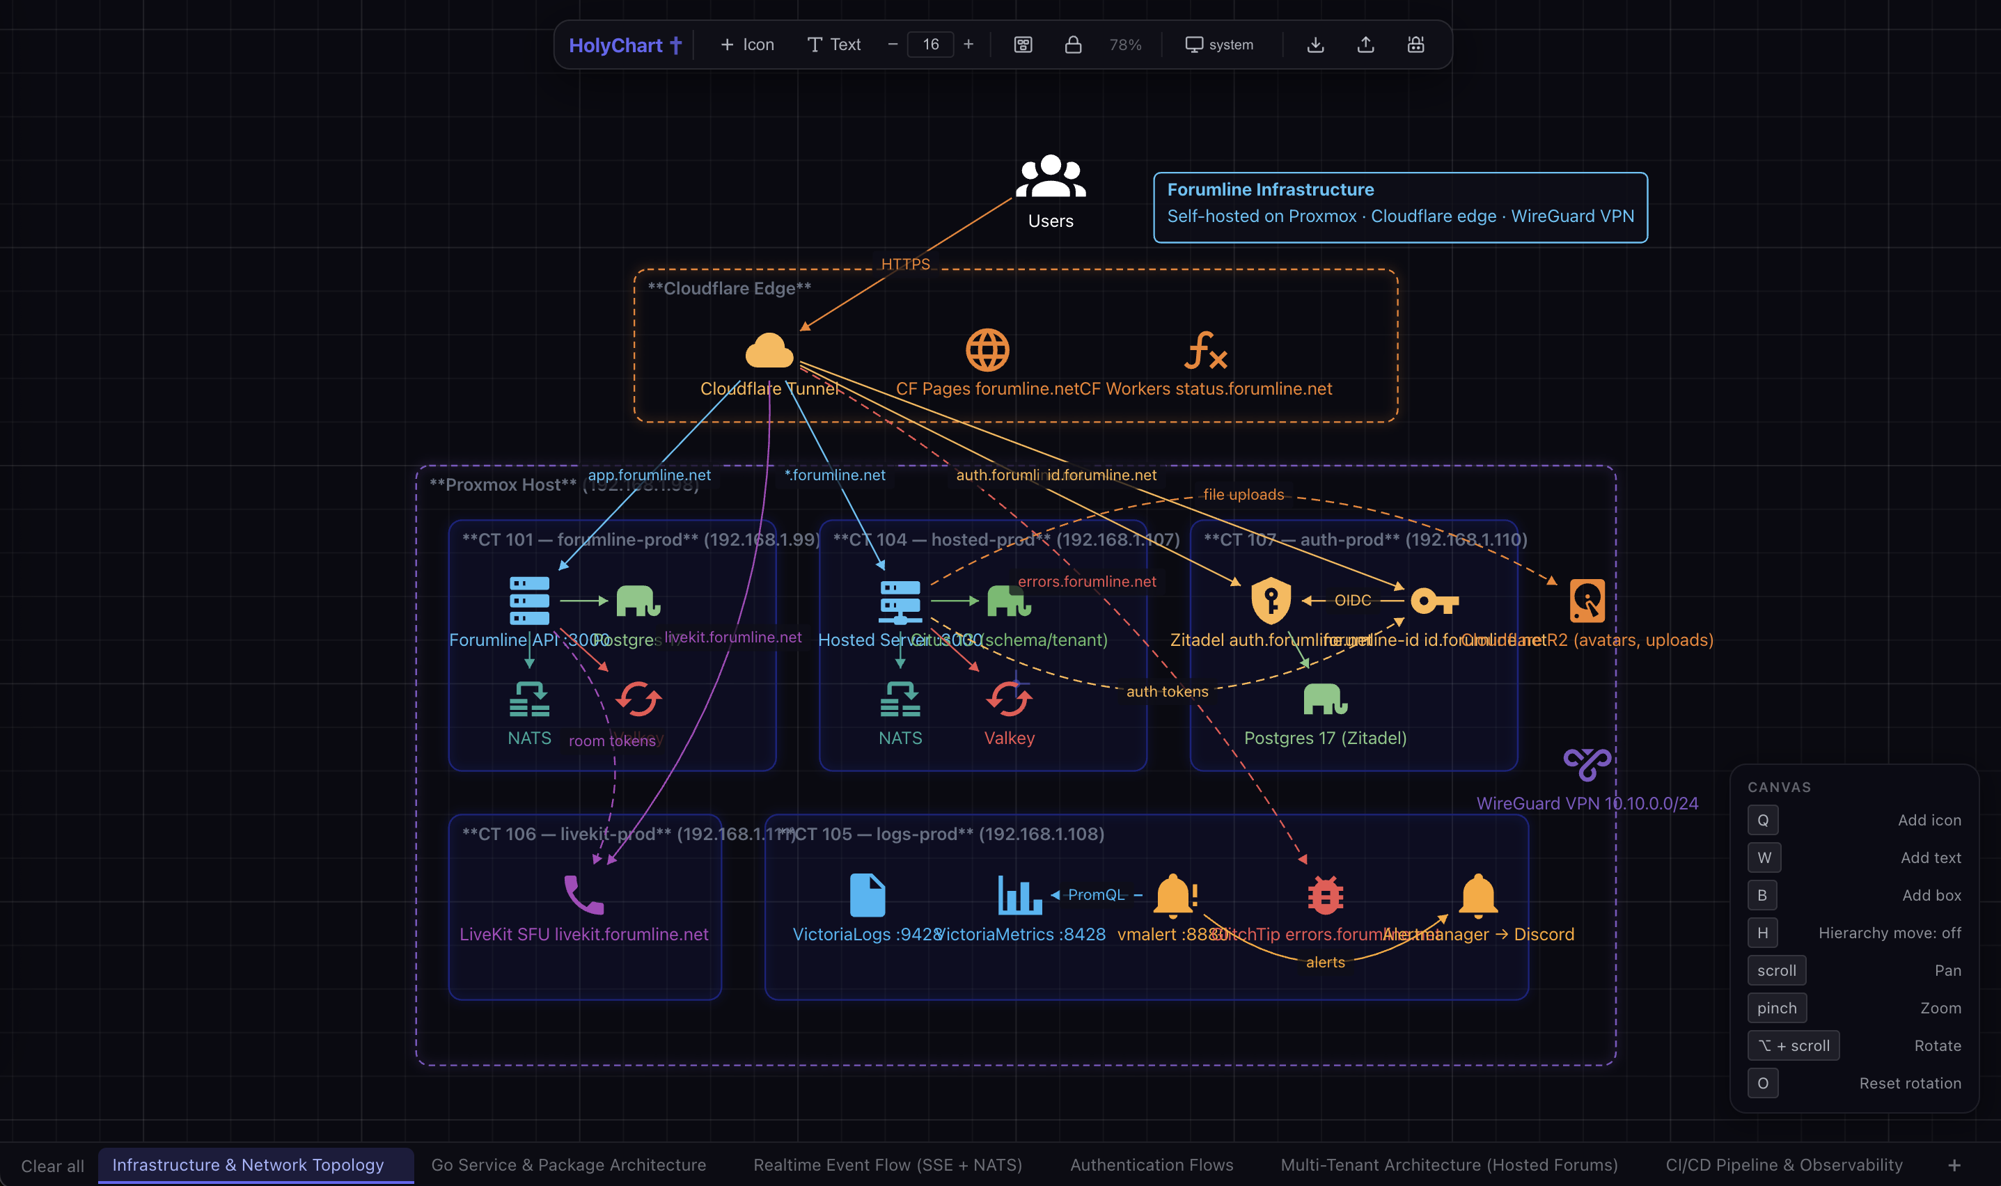Screen dimensions: 2001x1186
Task: Click the 'auth tokens' edge label
Action: coord(1166,691)
